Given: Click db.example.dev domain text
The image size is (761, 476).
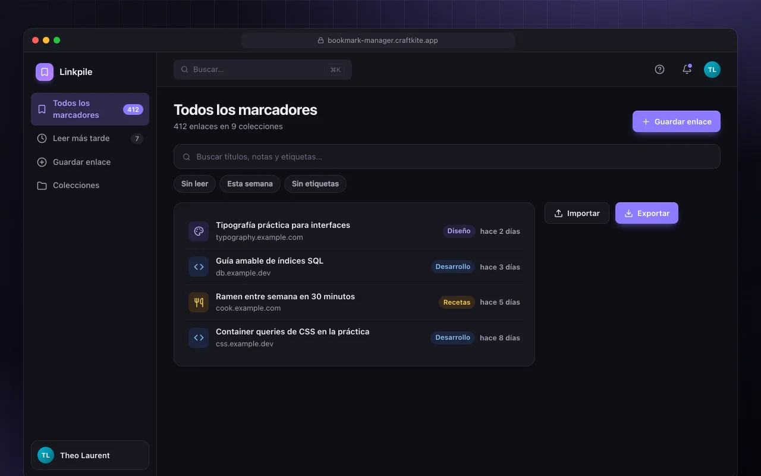Looking at the screenshot, I should tap(243, 273).
